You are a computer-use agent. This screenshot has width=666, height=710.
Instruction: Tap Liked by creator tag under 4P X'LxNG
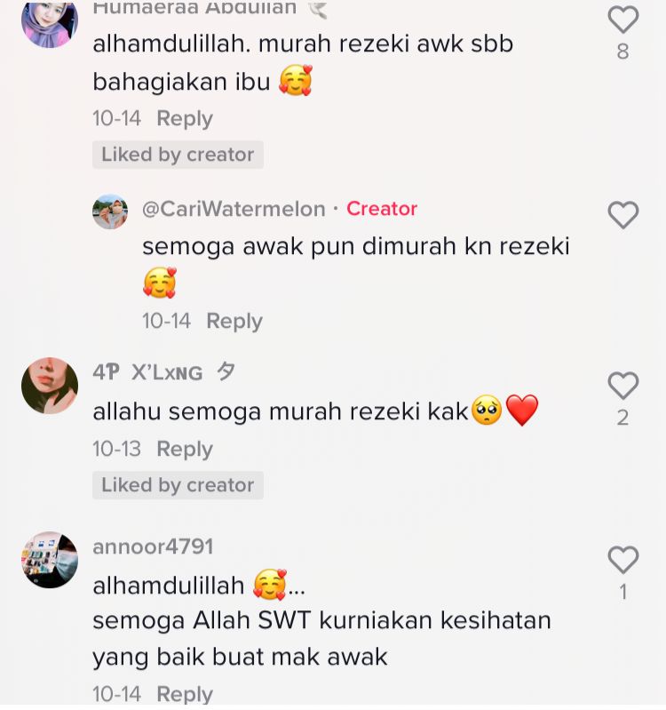click(178, 485)
